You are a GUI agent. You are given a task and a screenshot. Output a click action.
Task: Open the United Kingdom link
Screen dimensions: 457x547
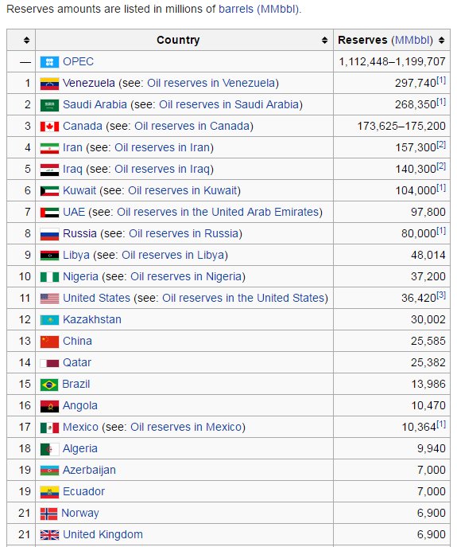103,535
